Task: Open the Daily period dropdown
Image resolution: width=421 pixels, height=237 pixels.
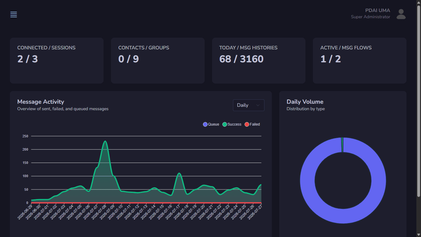Action: tap(248, 105)
